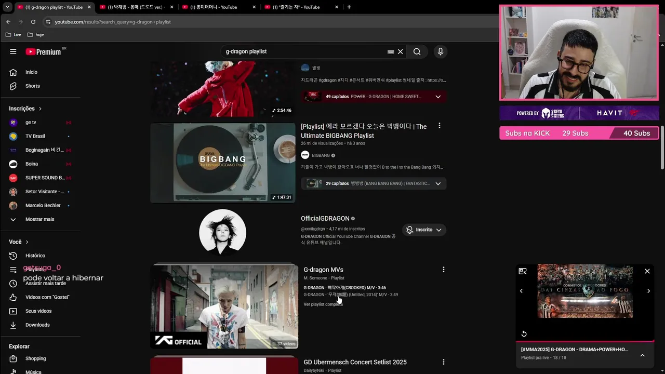This screenshot has height=374, width=665.
Task: Expand the Inscrições section chevron
Action: pyautogui.click(x=40, y=109)
